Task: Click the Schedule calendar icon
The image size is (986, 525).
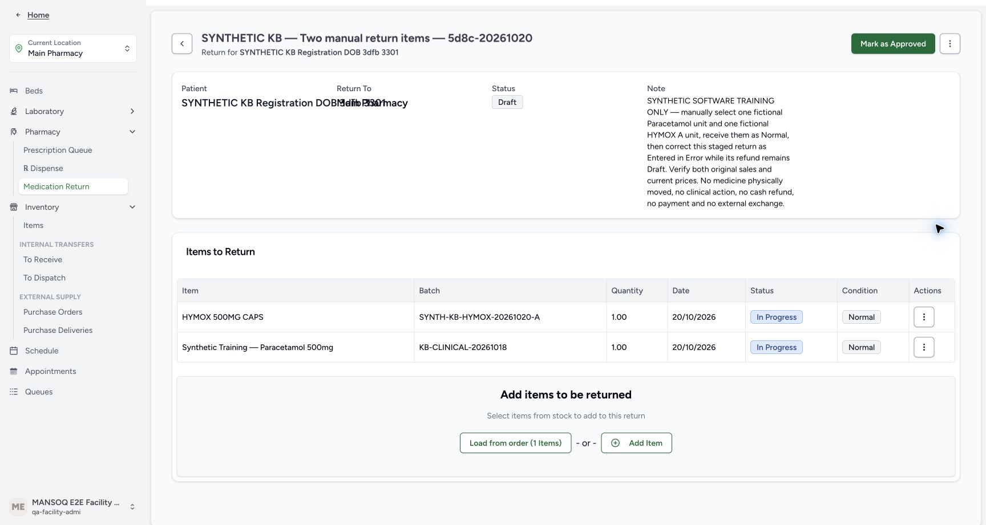Action: coord(14,351)
